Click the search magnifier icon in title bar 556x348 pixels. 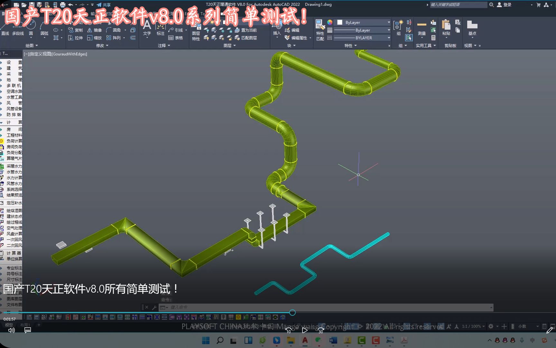pos(491,5)
